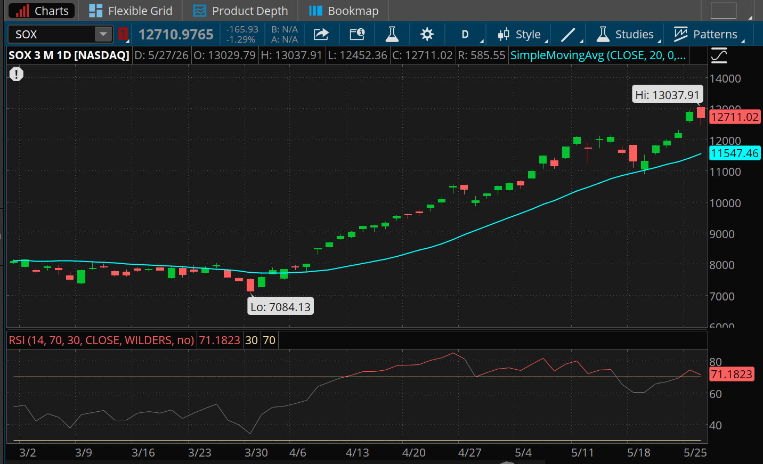This screenshot has width=763, height=464.
Task: Click the blank rectangle button on tab bar
Action: [x=724, y=11]
